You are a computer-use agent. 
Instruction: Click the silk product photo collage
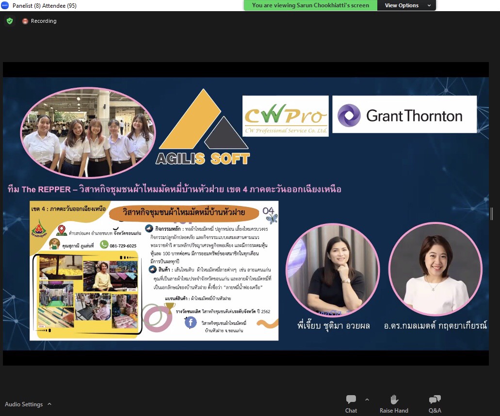tap(87, 293)
